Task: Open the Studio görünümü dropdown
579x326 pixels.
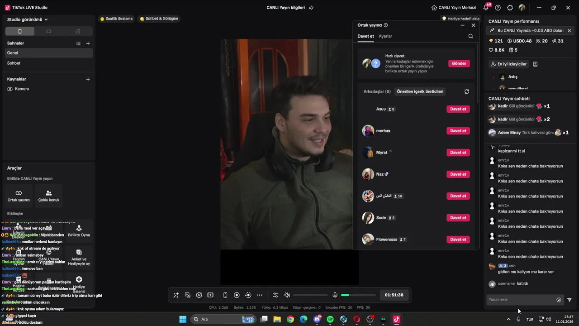Action: coord(28,19)
